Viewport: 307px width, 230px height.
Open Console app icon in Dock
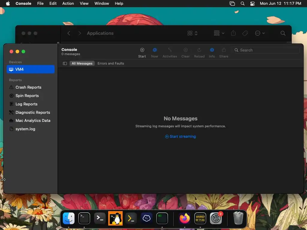point(200,218)
